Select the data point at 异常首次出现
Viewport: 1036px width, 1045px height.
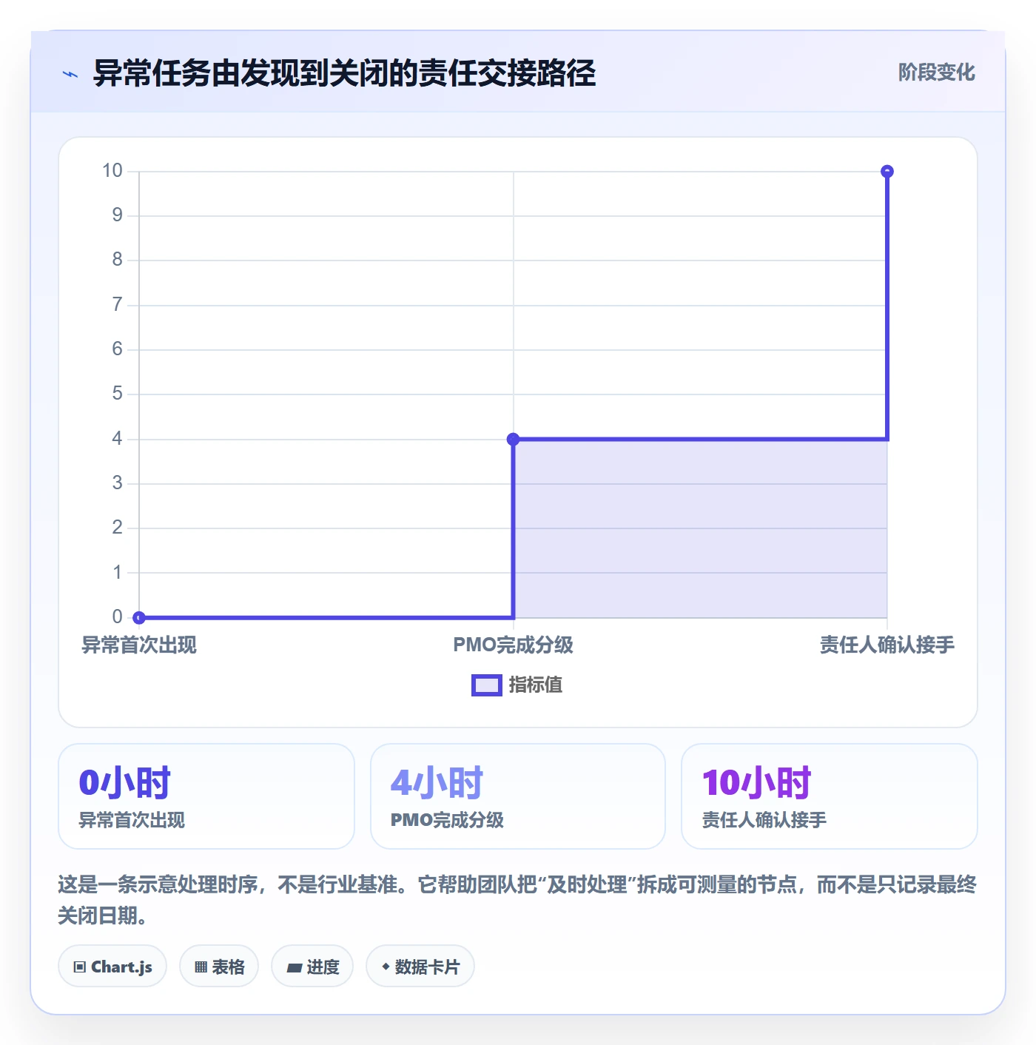coord(139,617)
